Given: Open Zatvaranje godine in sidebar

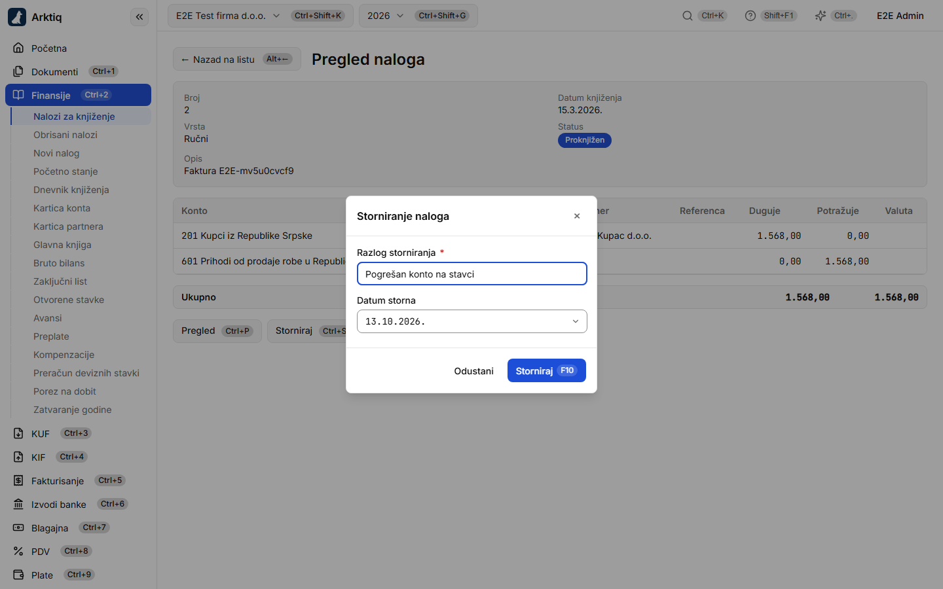Looking at the screenshot, I should [x=81, y=410].
